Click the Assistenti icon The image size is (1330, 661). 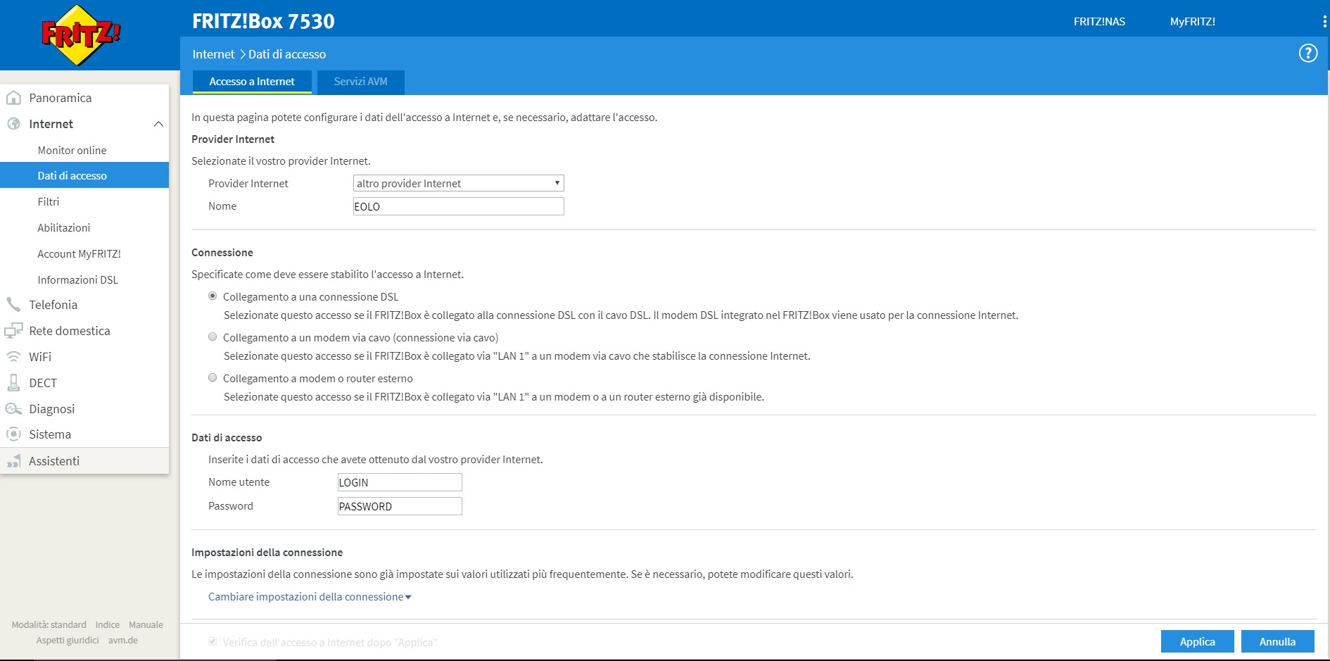(x=13, y=461)
